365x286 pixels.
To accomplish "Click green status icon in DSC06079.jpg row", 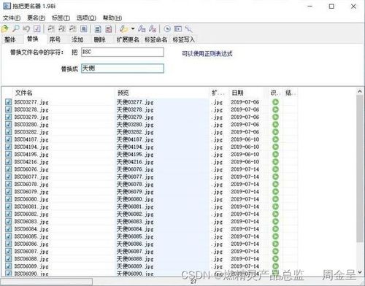I will click(275, 192).
